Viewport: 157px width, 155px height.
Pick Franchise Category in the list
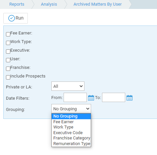click(71, 138)
